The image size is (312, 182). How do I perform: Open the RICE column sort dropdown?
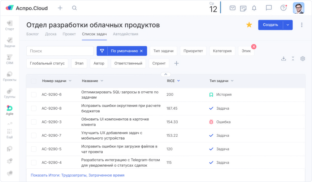tap(178, 81)
